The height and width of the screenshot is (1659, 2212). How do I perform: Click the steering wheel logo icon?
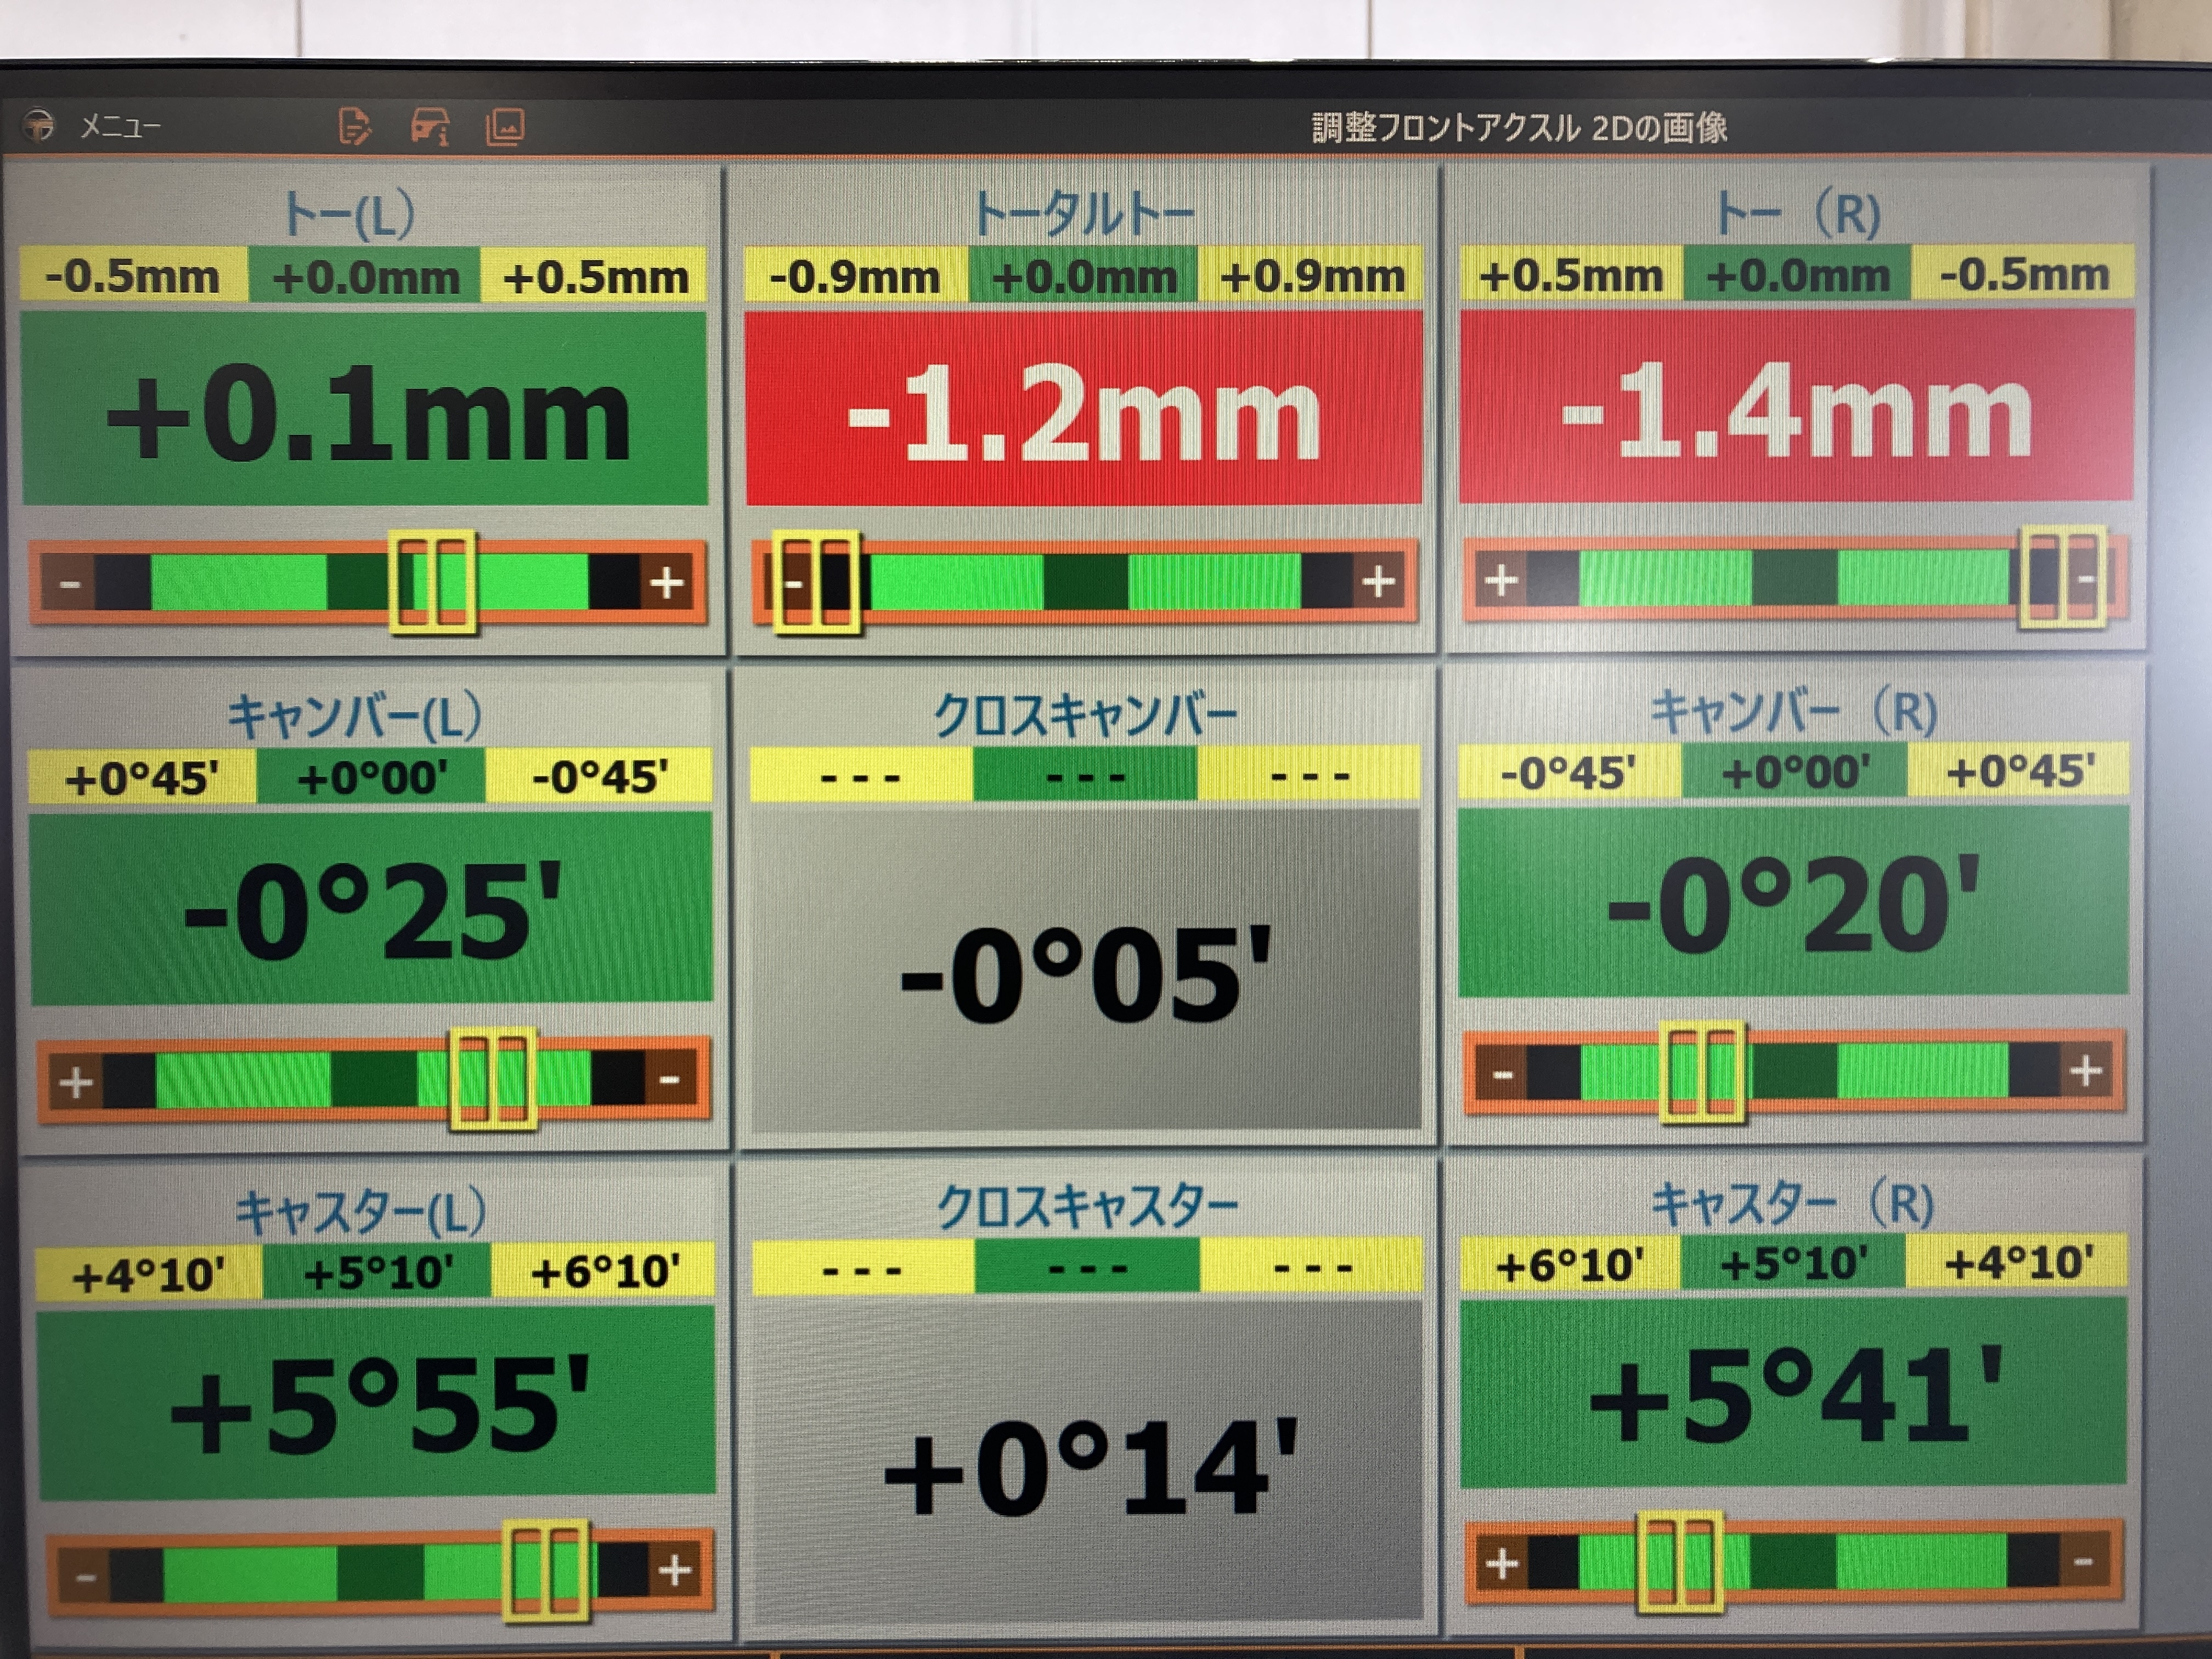(39, 126)
